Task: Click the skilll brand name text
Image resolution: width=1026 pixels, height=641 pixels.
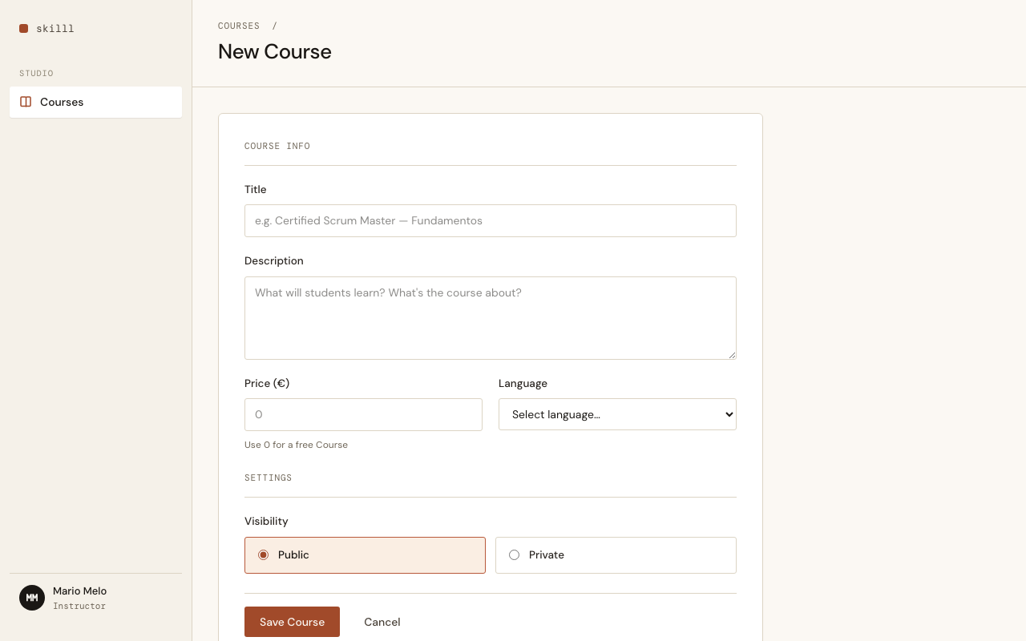Action: pyautogui.click(x=55, y=28)
